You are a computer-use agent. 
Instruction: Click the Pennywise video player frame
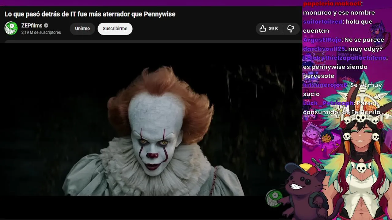coord(151,119)
